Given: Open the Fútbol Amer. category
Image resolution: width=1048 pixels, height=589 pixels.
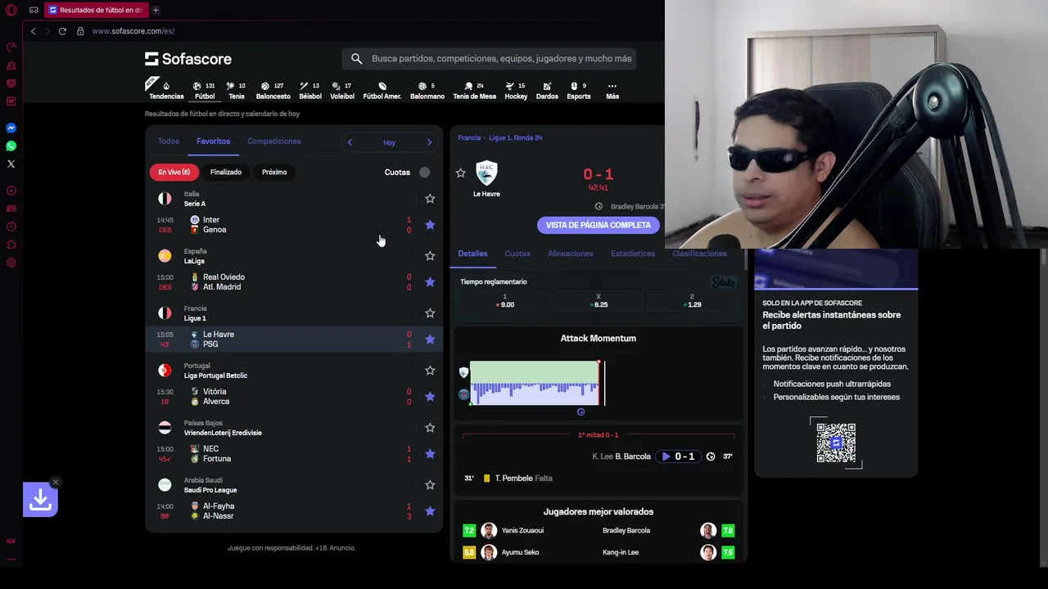Looking at the screenshot, I should click(x=382, y=90).
